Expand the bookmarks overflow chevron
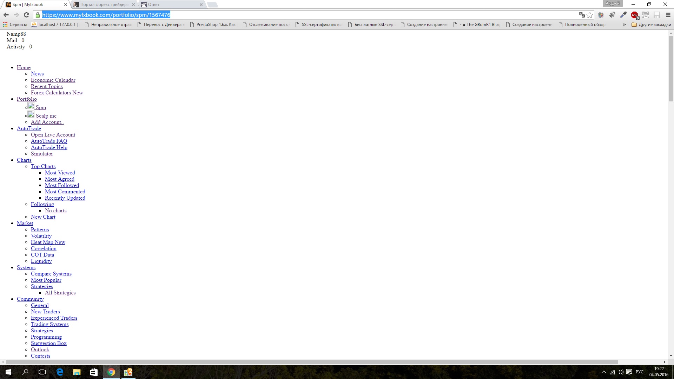 (x=625, y=25)
